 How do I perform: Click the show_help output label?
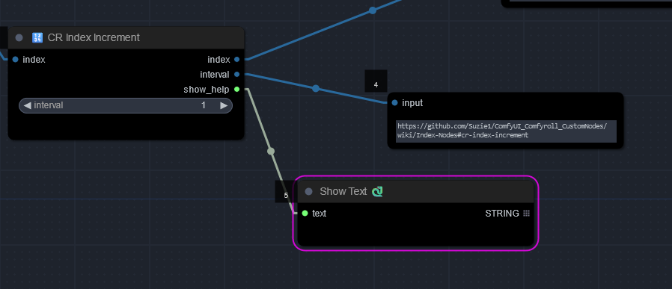click(207, 90)
